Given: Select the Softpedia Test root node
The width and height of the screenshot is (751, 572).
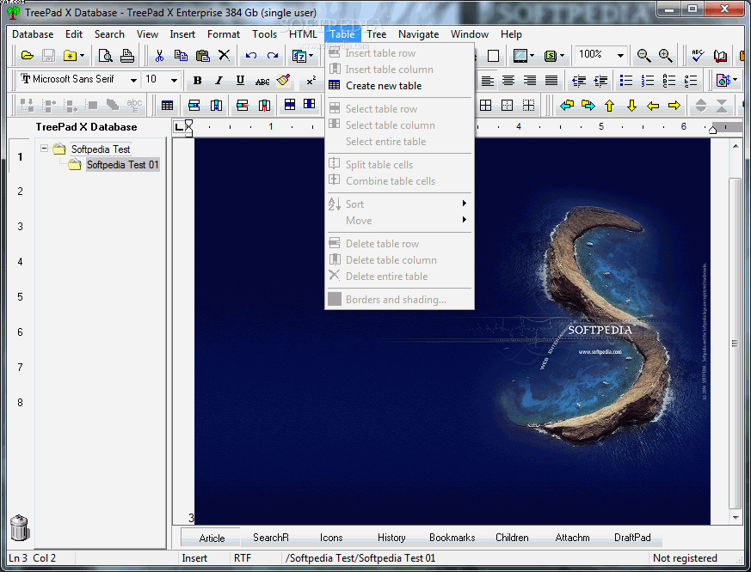Looking at the screenshot, I should 101,149.
